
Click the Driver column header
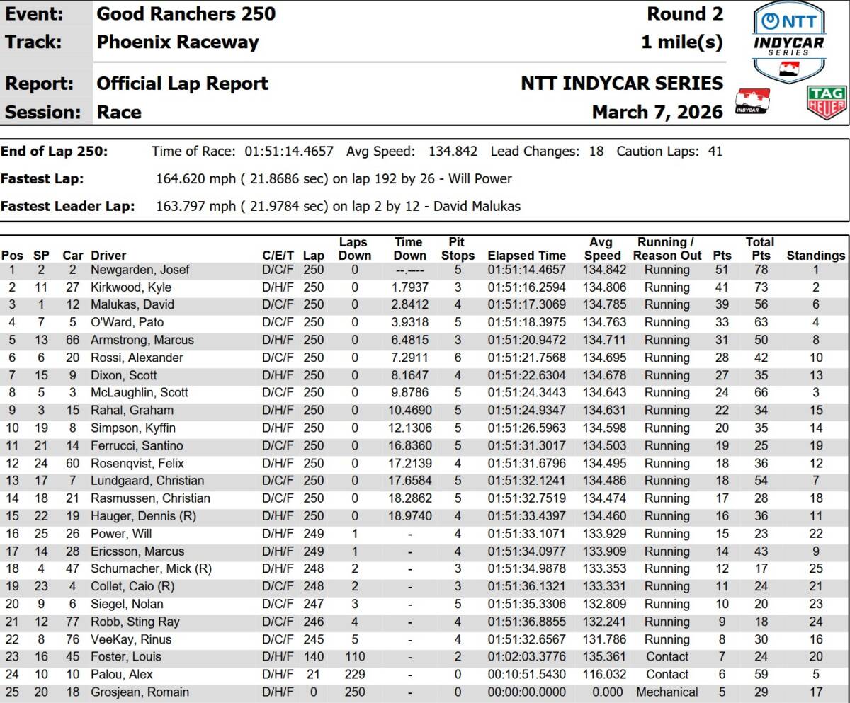click(108, 256)
